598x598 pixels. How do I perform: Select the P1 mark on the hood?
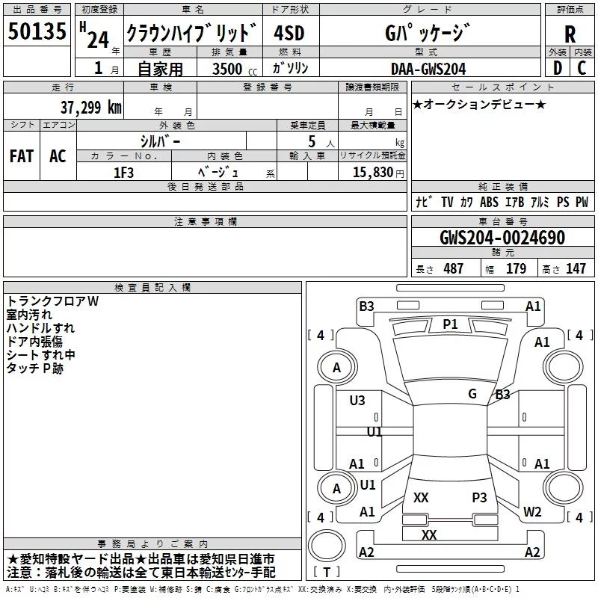[x=450, y=324]
